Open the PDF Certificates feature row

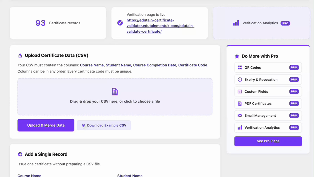tap(268, 103)
